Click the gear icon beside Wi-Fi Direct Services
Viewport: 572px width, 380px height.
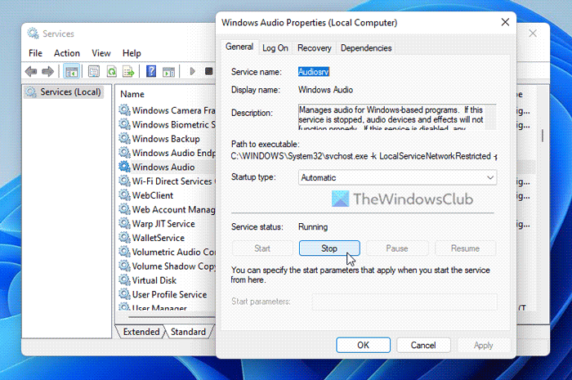124,181
